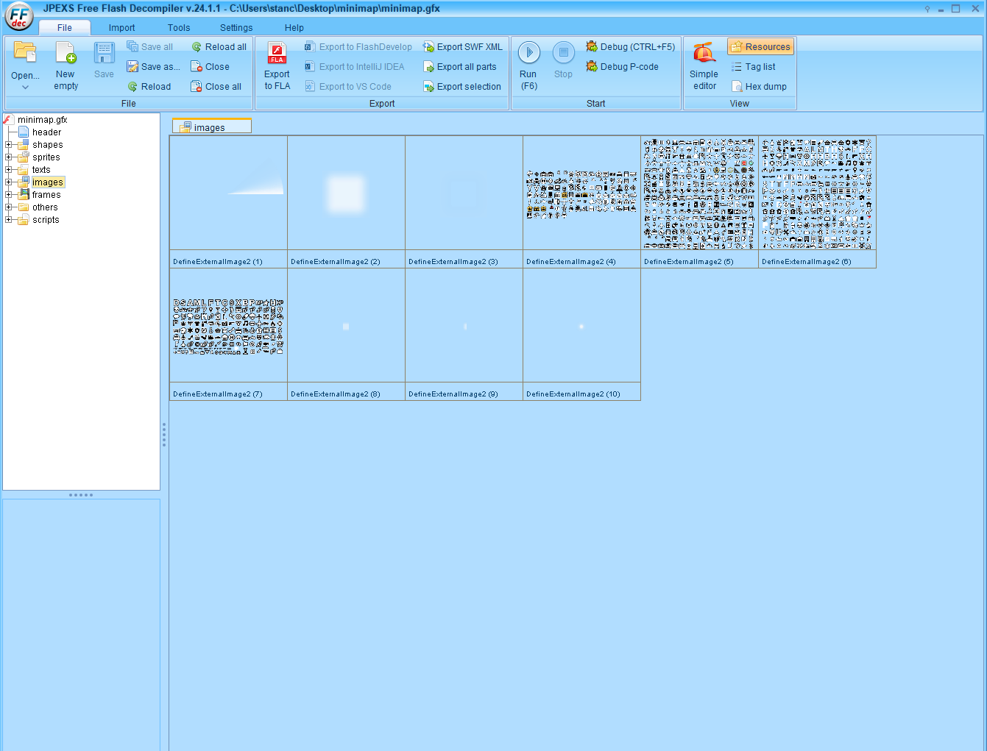Open the Settings menu
The image size is (987, 751).
pos(236,27)
